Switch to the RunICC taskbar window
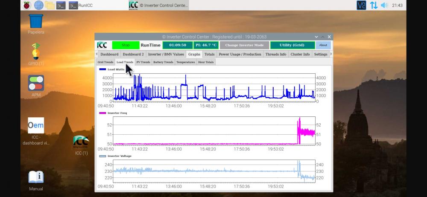The height and width of the screenshot is (197, 427). click(80, 5)
